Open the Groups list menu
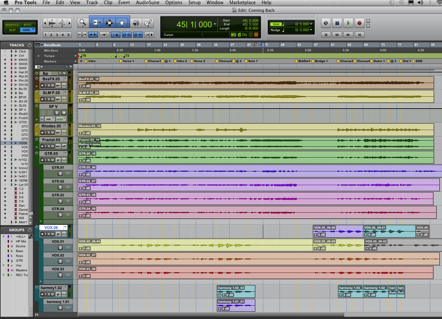The height and width of the screenshot is (319, 442). coord(30,230)
